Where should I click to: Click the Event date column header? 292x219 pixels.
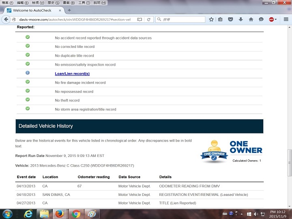(26, 177)
